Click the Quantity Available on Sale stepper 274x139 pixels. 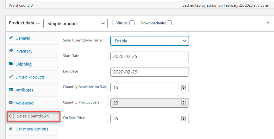point(183,87)
